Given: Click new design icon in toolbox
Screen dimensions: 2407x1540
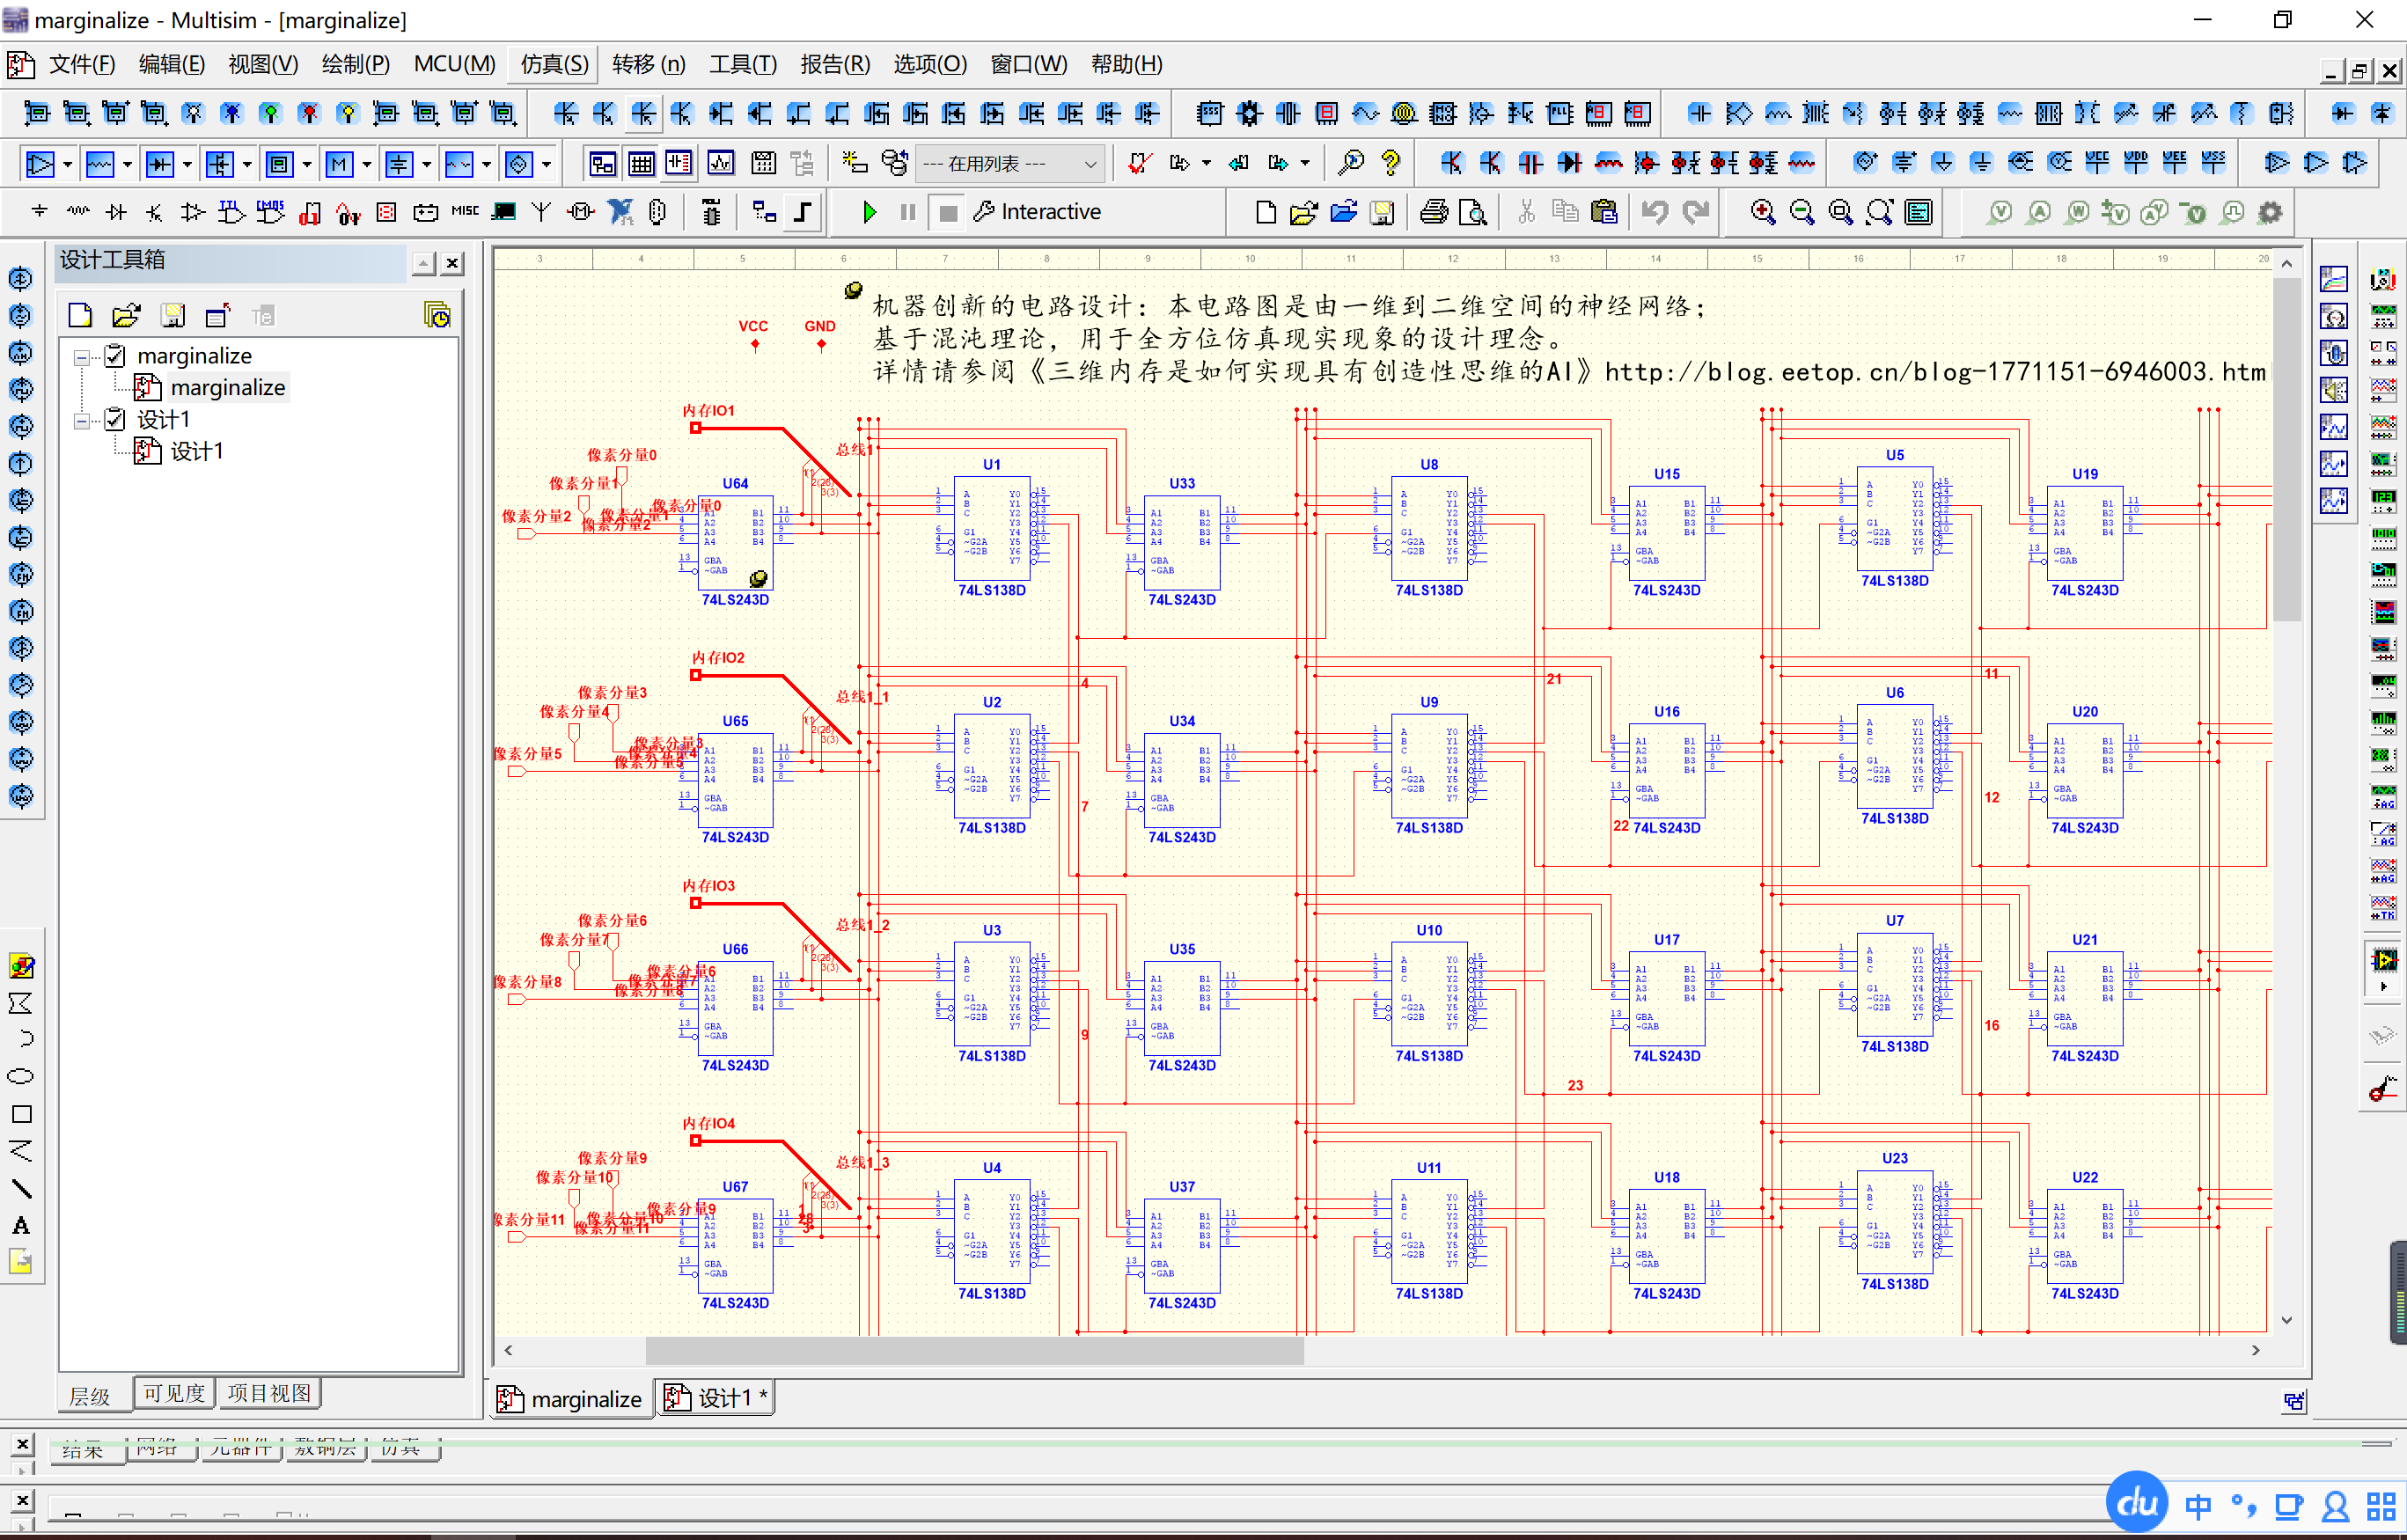Looking at the screenshot, I should pyautogui.click(x=80, y=316).
